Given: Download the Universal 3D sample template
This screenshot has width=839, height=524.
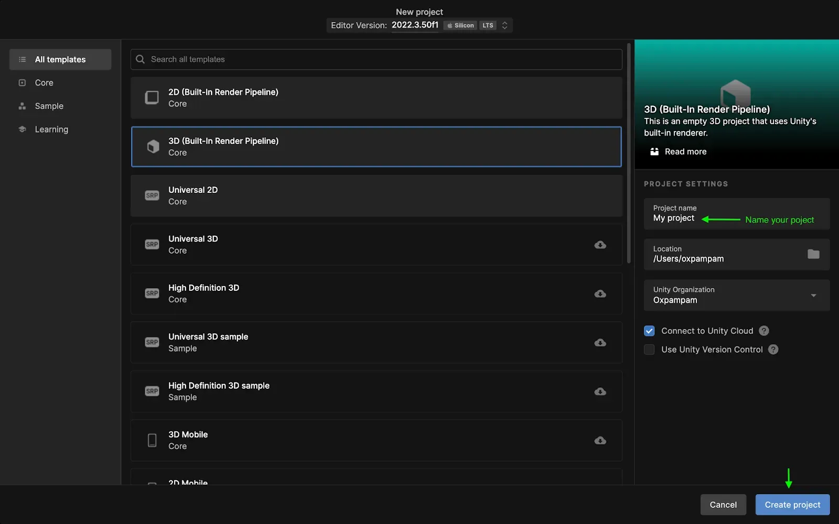Looking at the screenshot, I should [x=600, y=343].
